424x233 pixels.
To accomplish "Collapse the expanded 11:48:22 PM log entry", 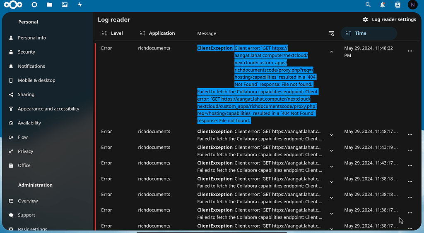I will (x=332, y=52).
